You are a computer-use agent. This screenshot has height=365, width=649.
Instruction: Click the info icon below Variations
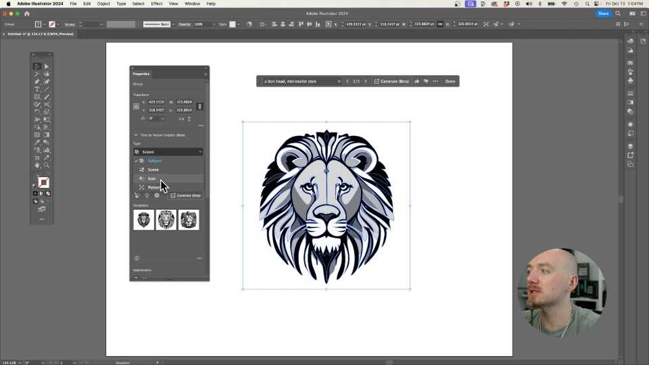pyautogui.click(x=137, y=258)
